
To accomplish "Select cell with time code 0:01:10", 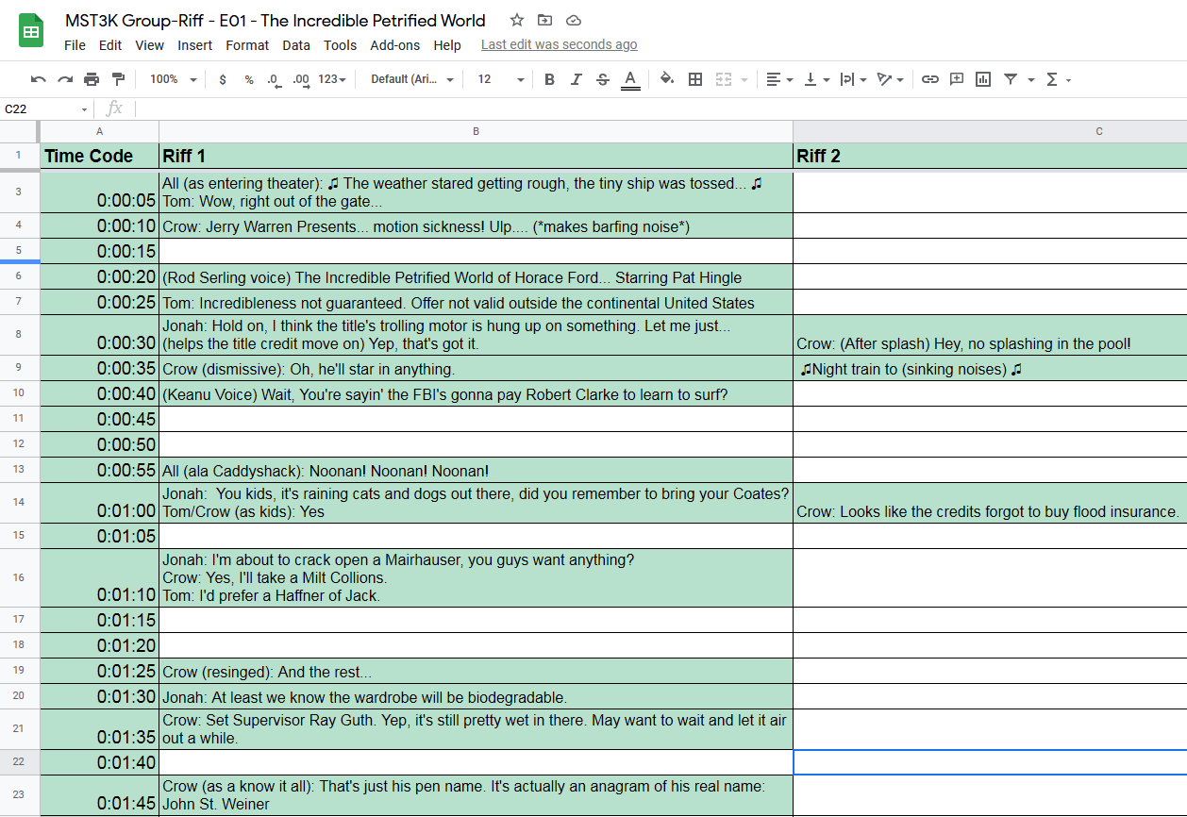I will [x=100, y=577].
